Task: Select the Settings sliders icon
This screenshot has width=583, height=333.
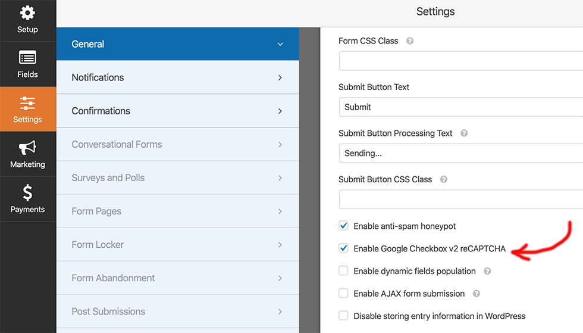Action: (x=27, y=103)
